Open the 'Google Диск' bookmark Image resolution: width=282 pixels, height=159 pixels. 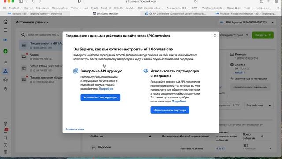(234, 8)
